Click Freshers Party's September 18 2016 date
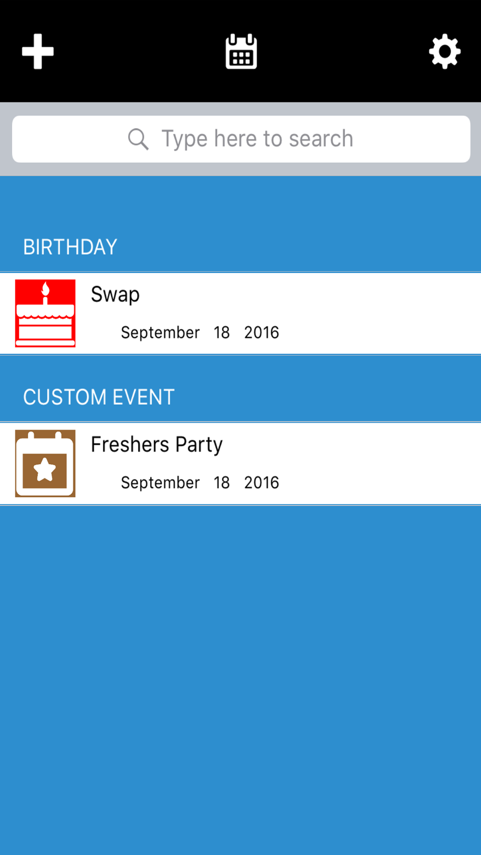The width and height of the screenshot is (481, 855). pos(200,483)
